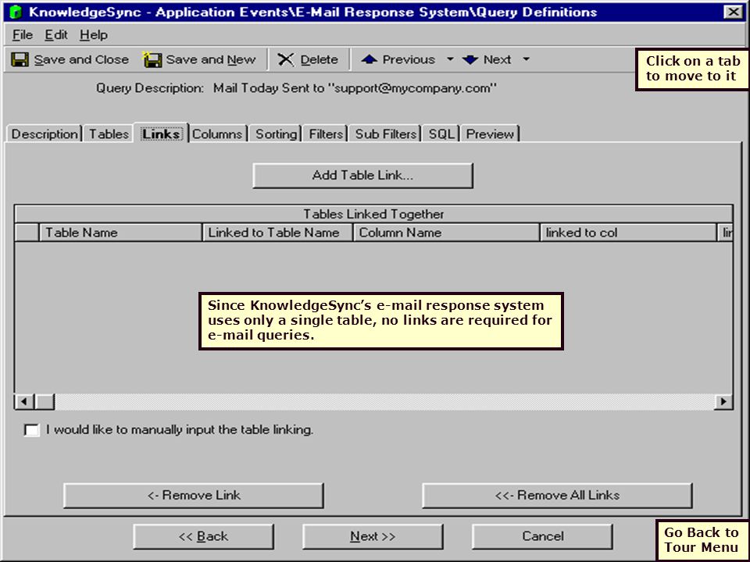Close the KnowledgeSync window
The width and height of the screenshot is (750, 562).
[734, 12]
